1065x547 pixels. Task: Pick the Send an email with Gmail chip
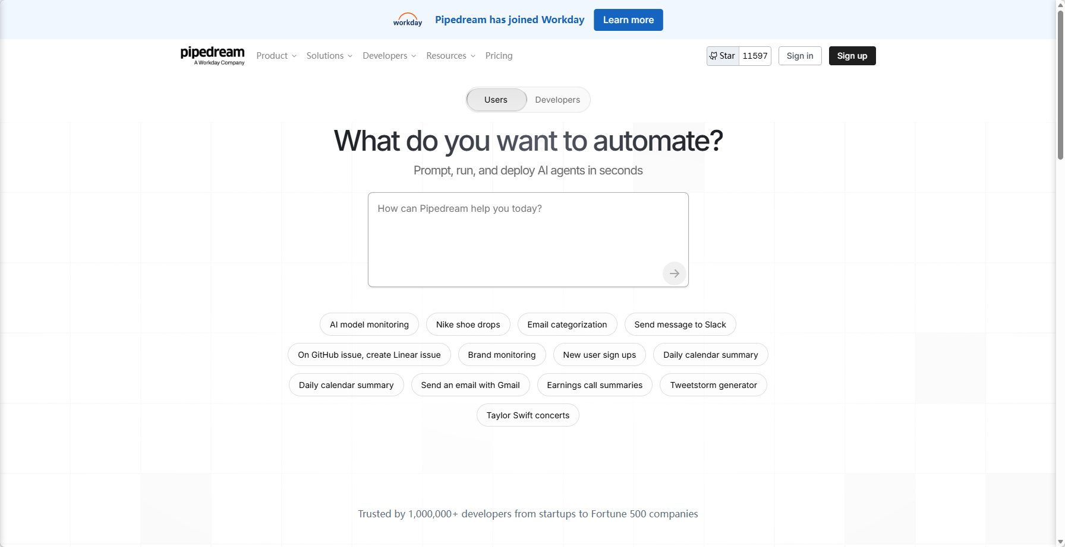coord(471,385)
